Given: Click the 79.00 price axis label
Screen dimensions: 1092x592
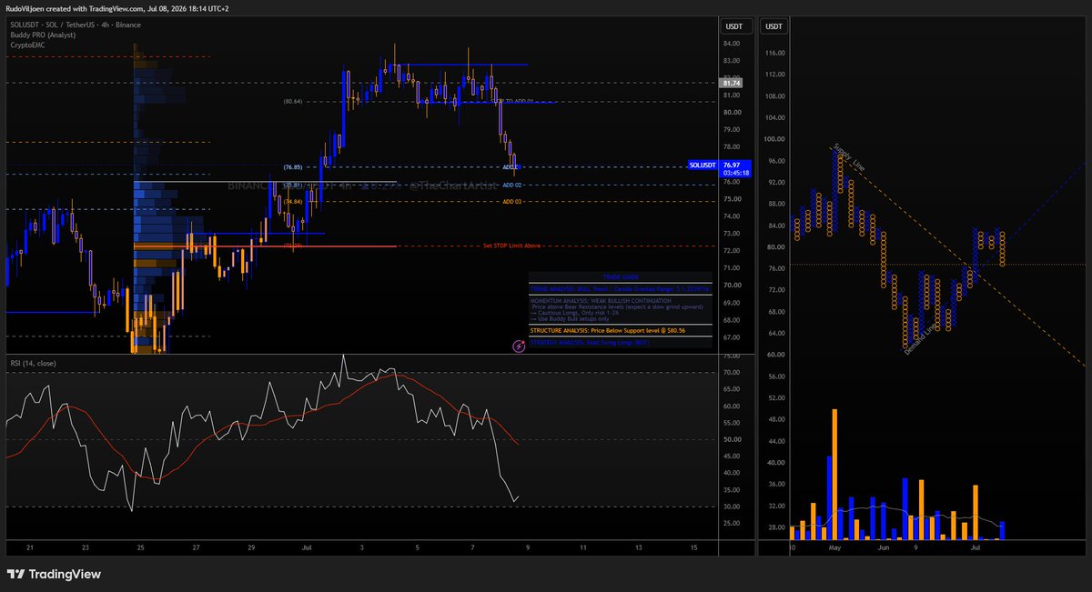Looking at the screenshot, I should [730, 129].
